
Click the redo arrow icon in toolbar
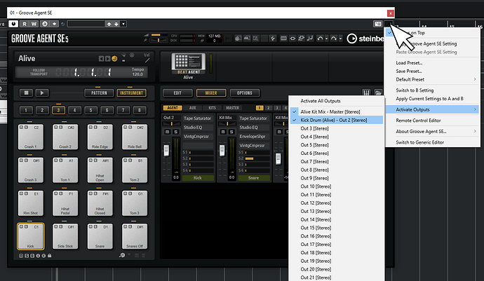click(334, 39)
